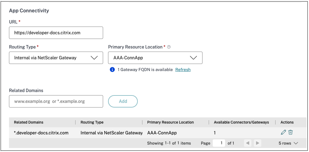Screen dimensions: 309x152
Task: Edit the *.developer-docs.citrix.com related domain row
Action: 283,132
